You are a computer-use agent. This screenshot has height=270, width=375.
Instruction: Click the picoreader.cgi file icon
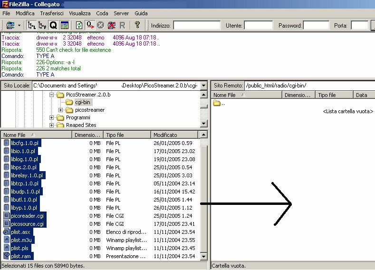point(7,216)
